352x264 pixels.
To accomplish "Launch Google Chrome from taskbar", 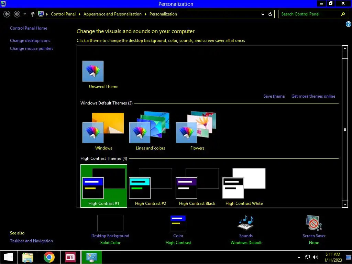I will [x=49, y=257].
